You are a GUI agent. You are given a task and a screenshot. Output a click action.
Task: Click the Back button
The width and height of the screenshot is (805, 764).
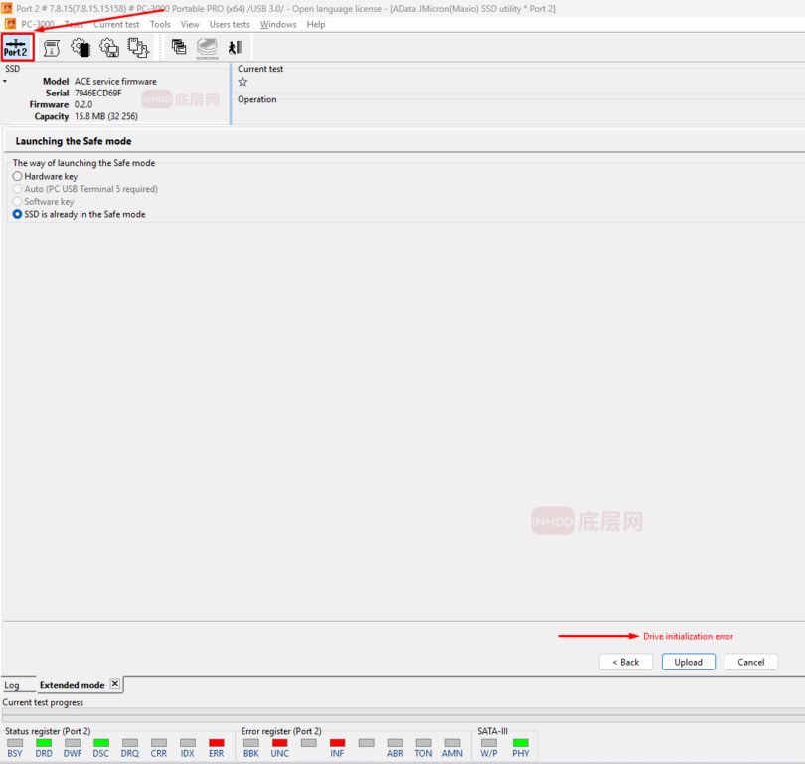click(626, 662)
